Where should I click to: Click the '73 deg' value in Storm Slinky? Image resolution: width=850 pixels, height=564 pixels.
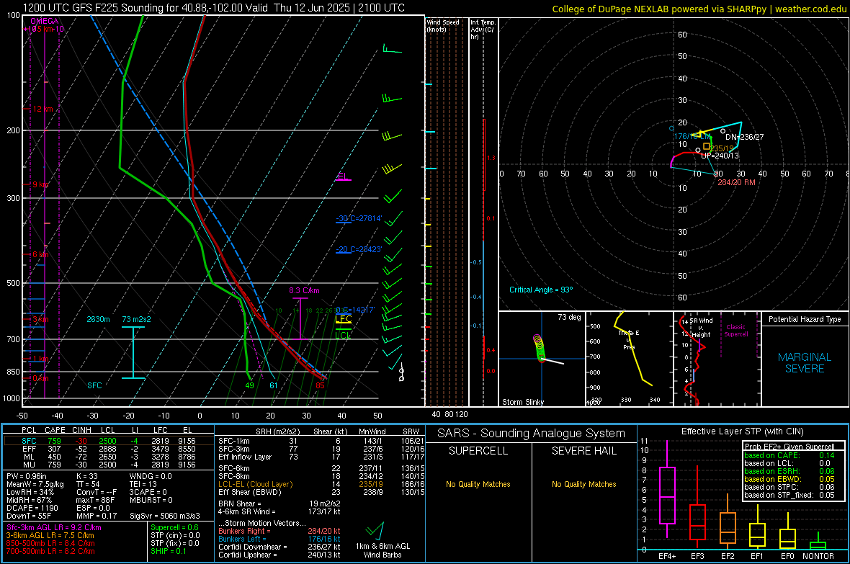coord(569,317)
